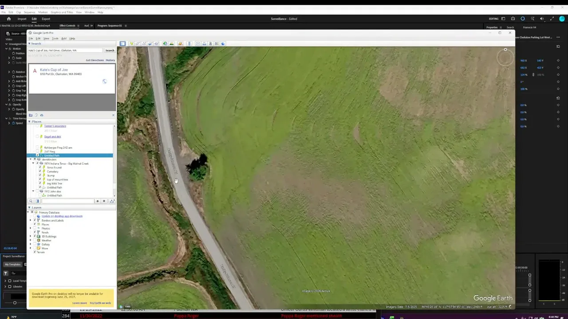Screen dimensions: 568x319
Task: Click Get Directions link
Action: (x=95, y=60)
